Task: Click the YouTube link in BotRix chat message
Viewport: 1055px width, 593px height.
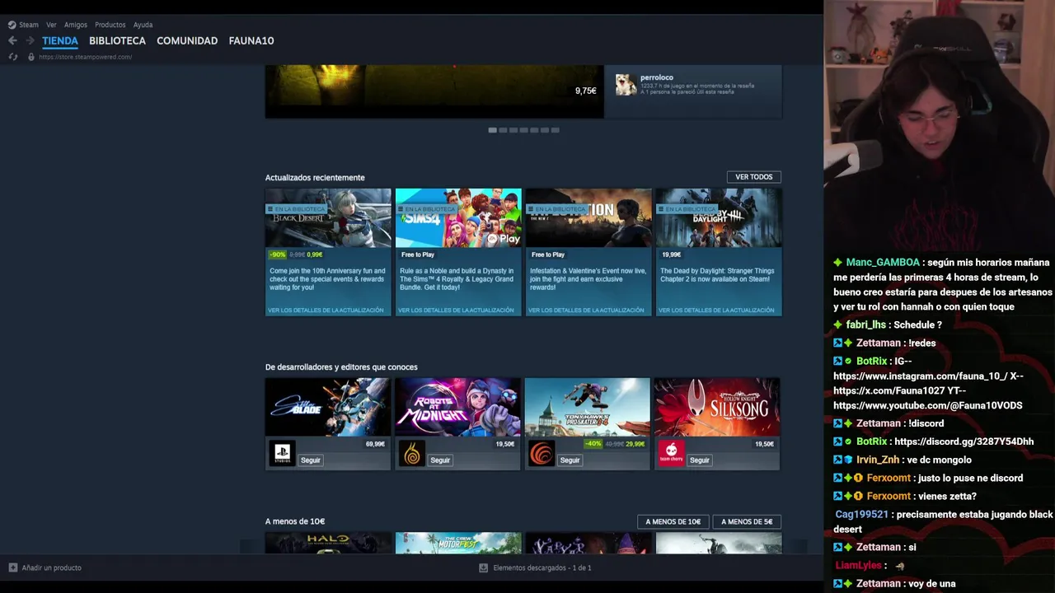Action: (x=928, y=405)
